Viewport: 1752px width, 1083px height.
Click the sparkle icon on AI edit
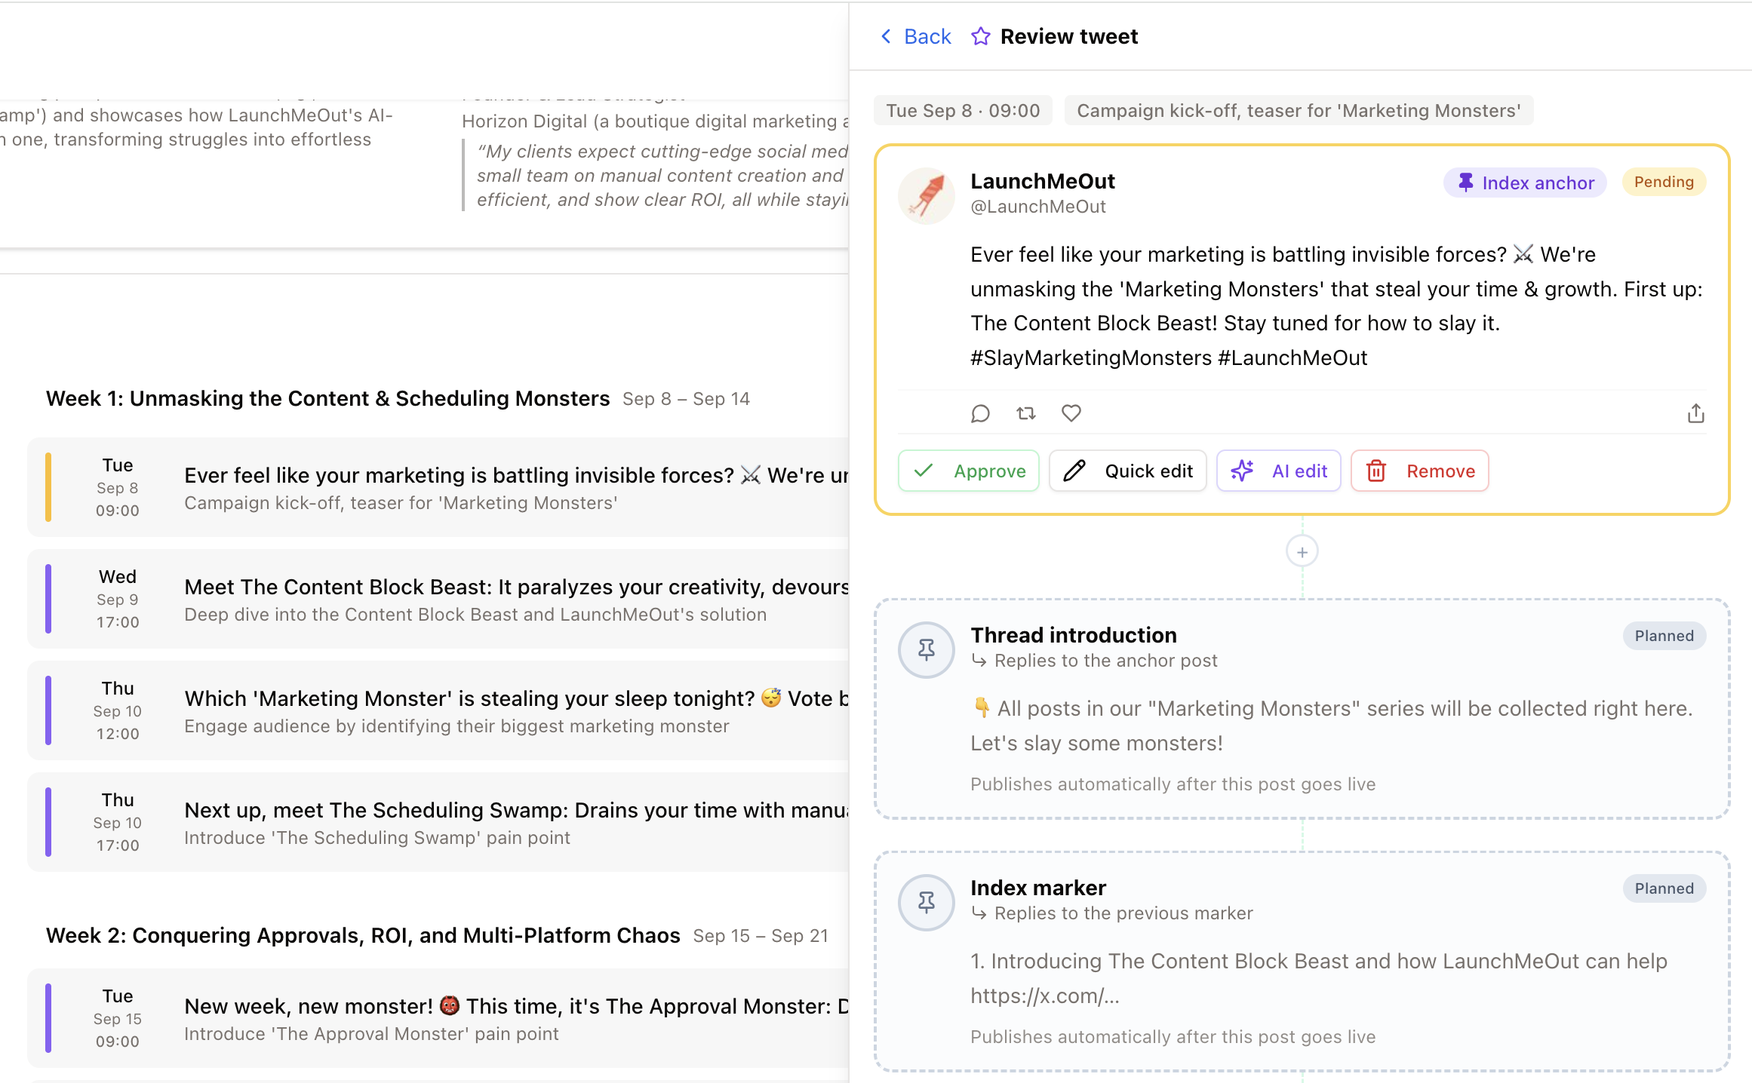(x=1242, y=471)
